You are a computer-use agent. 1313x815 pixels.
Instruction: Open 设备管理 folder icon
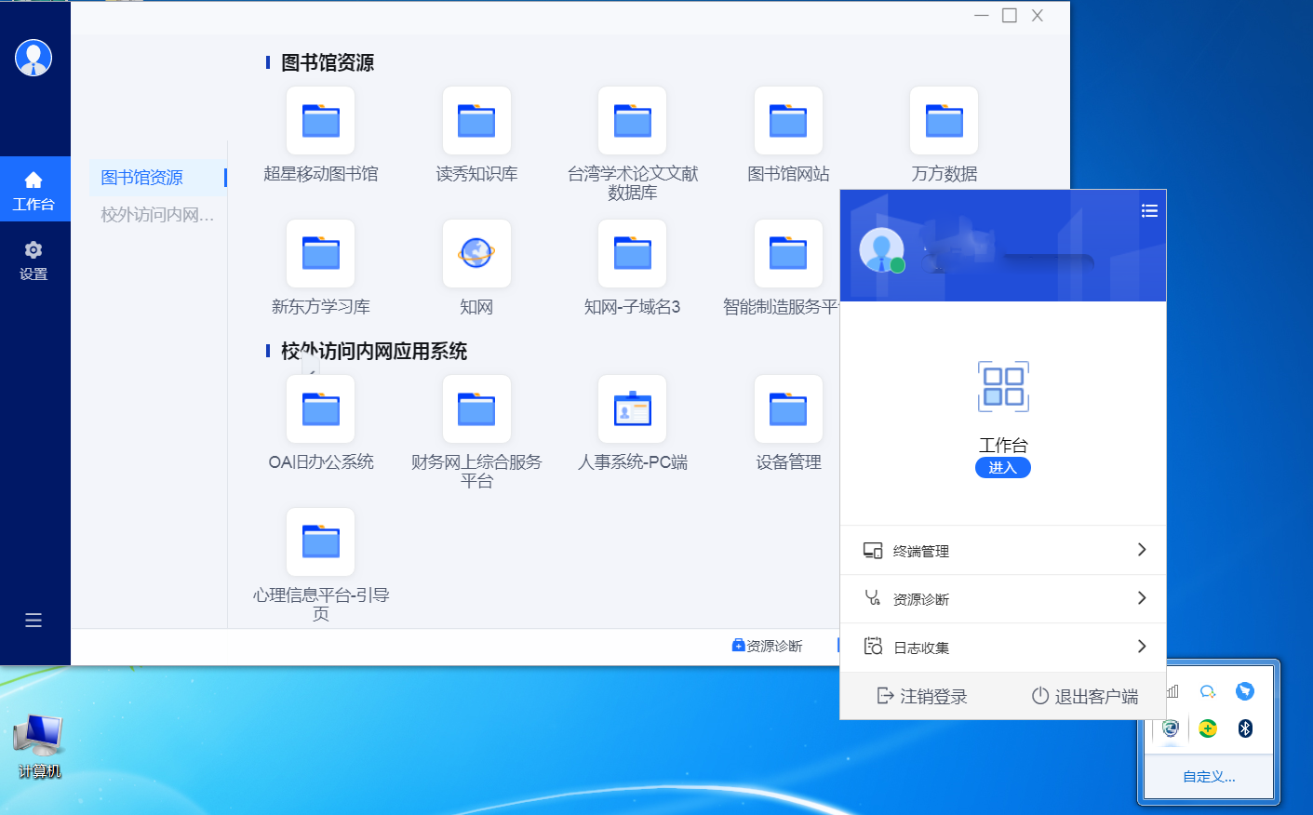point(788,408)
